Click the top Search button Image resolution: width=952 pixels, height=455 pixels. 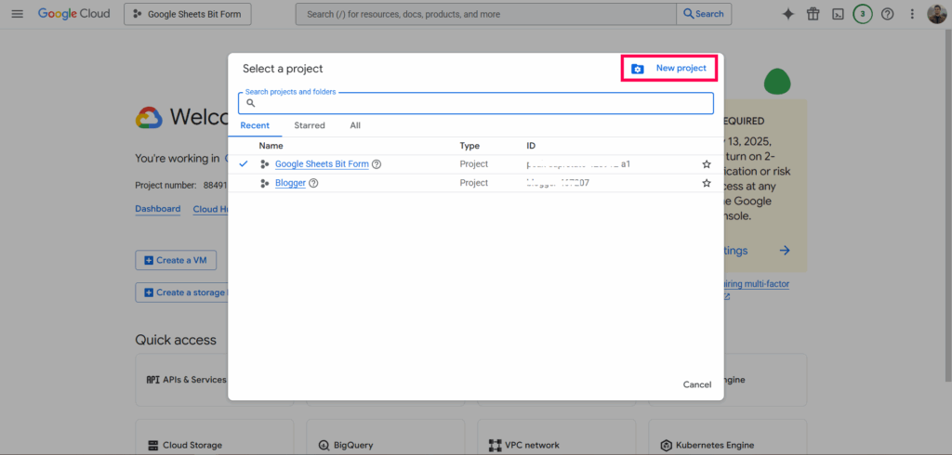click(x=704, y=14)
